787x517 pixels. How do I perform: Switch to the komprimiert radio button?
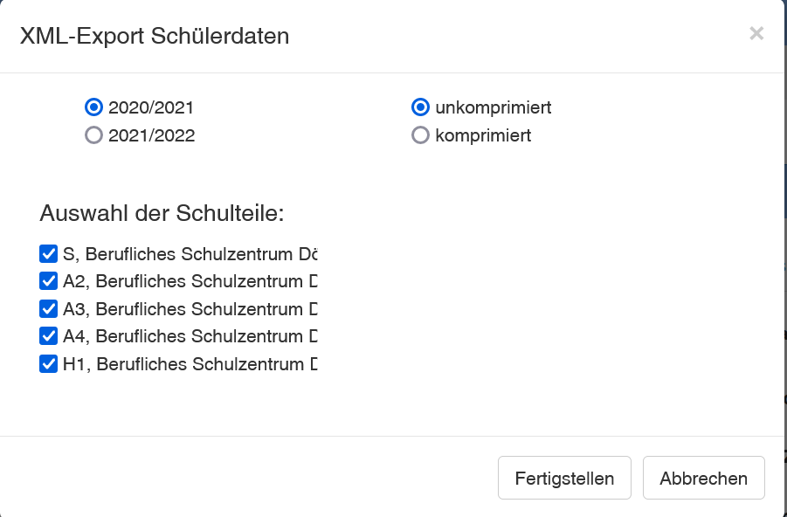(x=420, y=135)
